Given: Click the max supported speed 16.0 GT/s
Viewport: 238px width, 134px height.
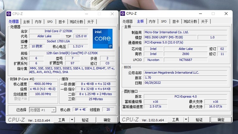Looking at the screenshot, I should (216, 107).
